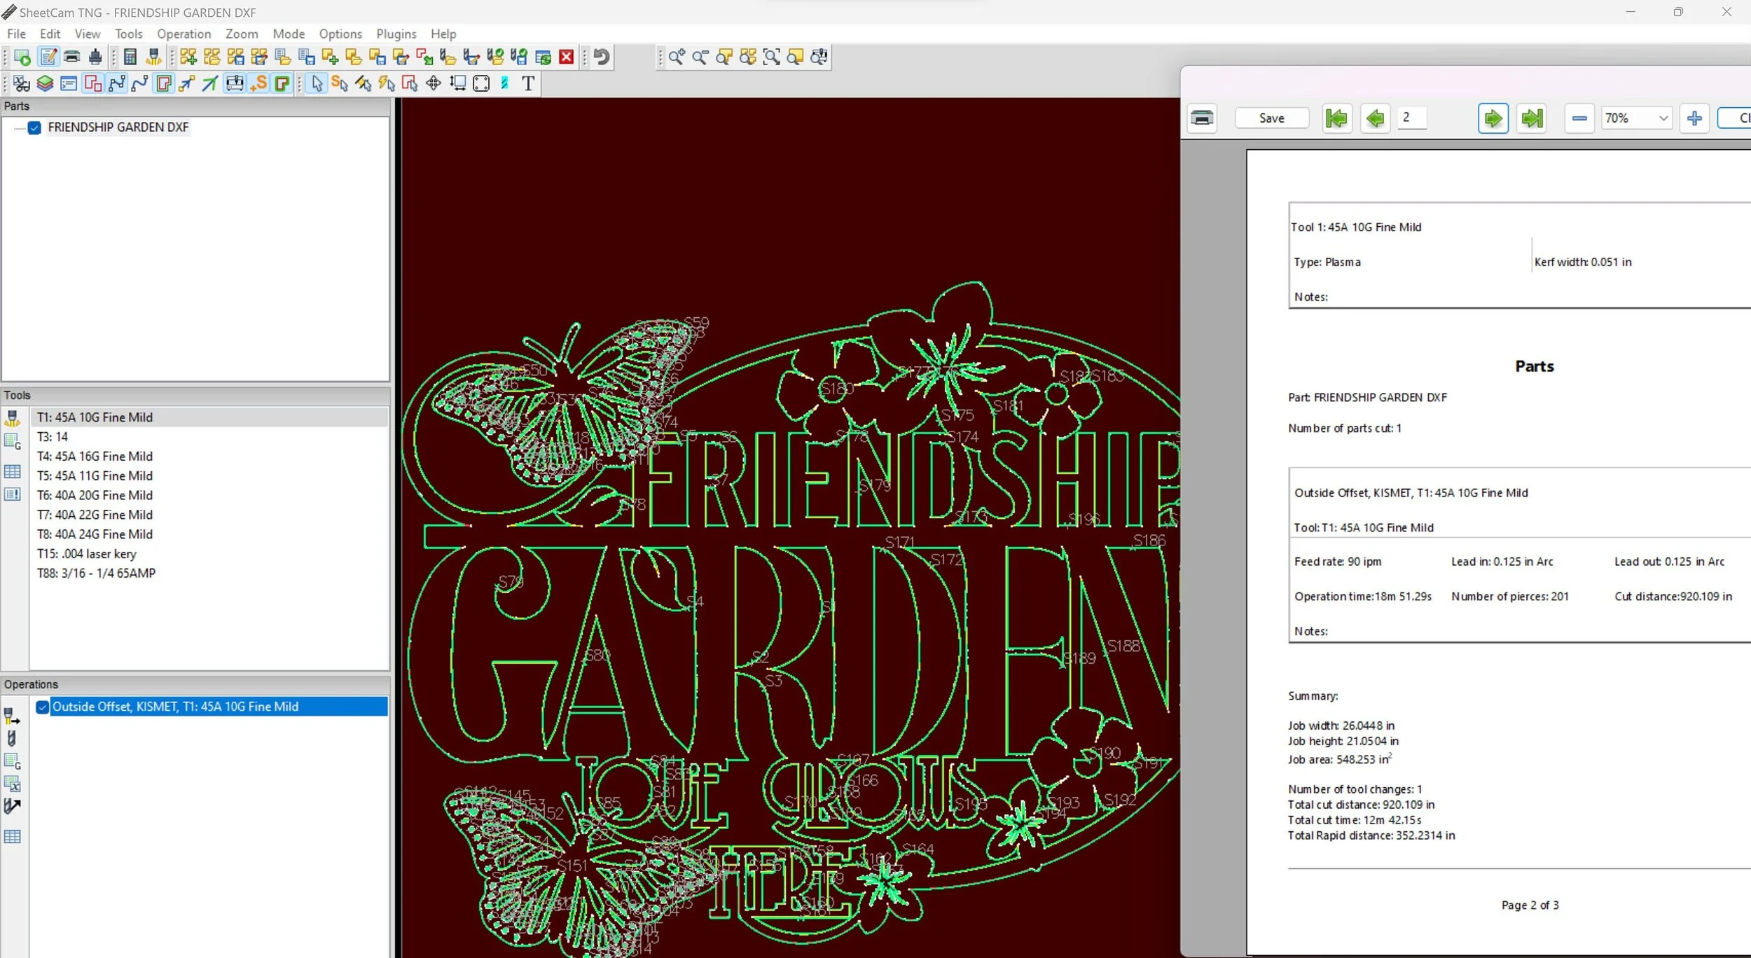Open the job options notepad icon

[x=48, y=57]
